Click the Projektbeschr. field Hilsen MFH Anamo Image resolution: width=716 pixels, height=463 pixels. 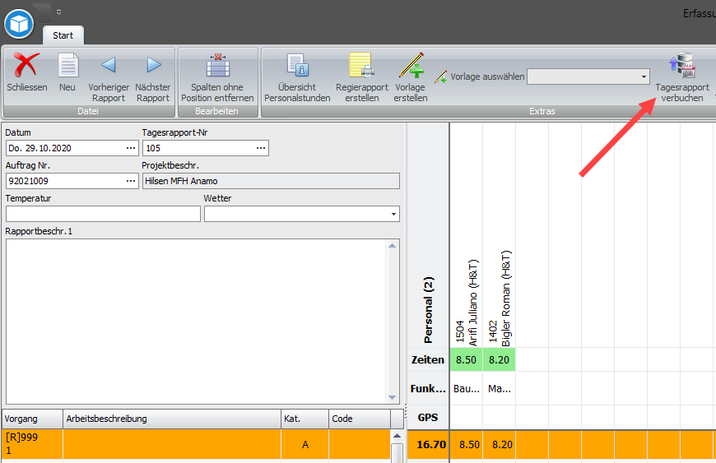click(x=271, y=181)
